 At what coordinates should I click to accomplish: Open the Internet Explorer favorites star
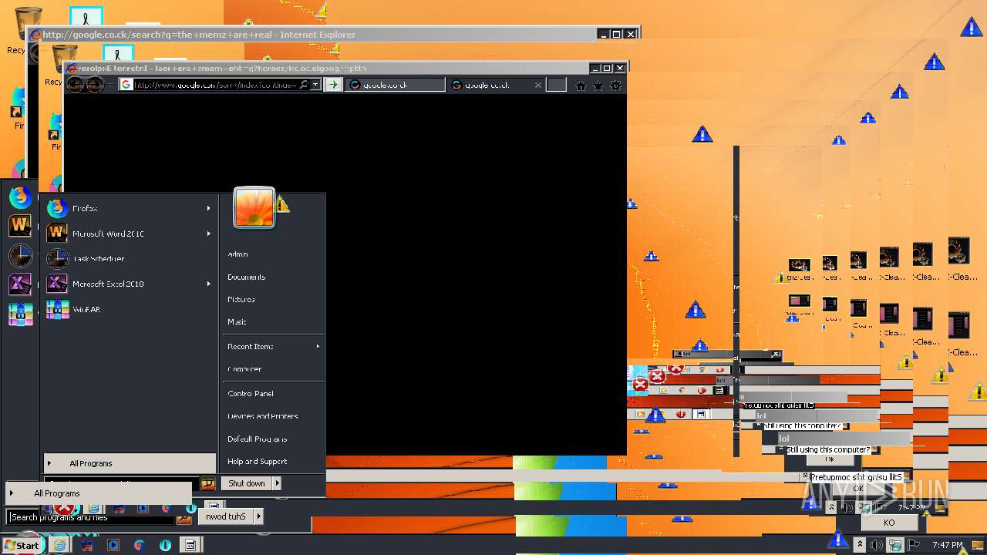[x=598, y=86]
